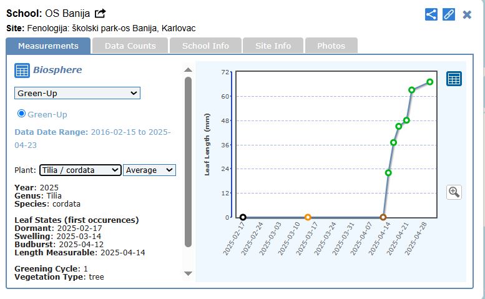Click the share icon in the header
Screen dimensions: 485x299
coord(431,14)
